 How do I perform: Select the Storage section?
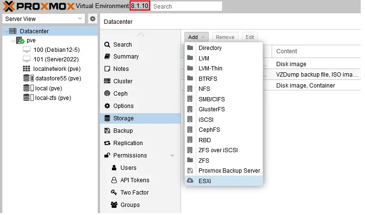click(141, 118)
